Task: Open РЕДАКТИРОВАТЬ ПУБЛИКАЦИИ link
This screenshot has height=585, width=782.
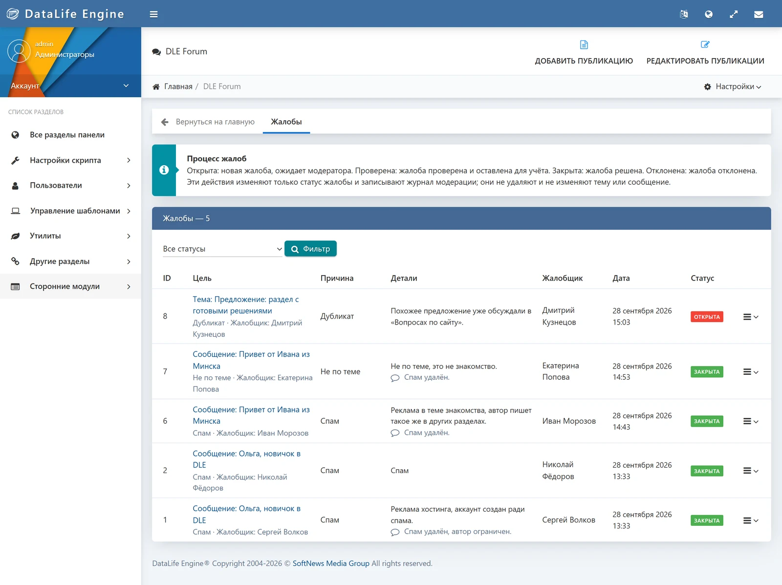Action: click(x=705, y=53)
